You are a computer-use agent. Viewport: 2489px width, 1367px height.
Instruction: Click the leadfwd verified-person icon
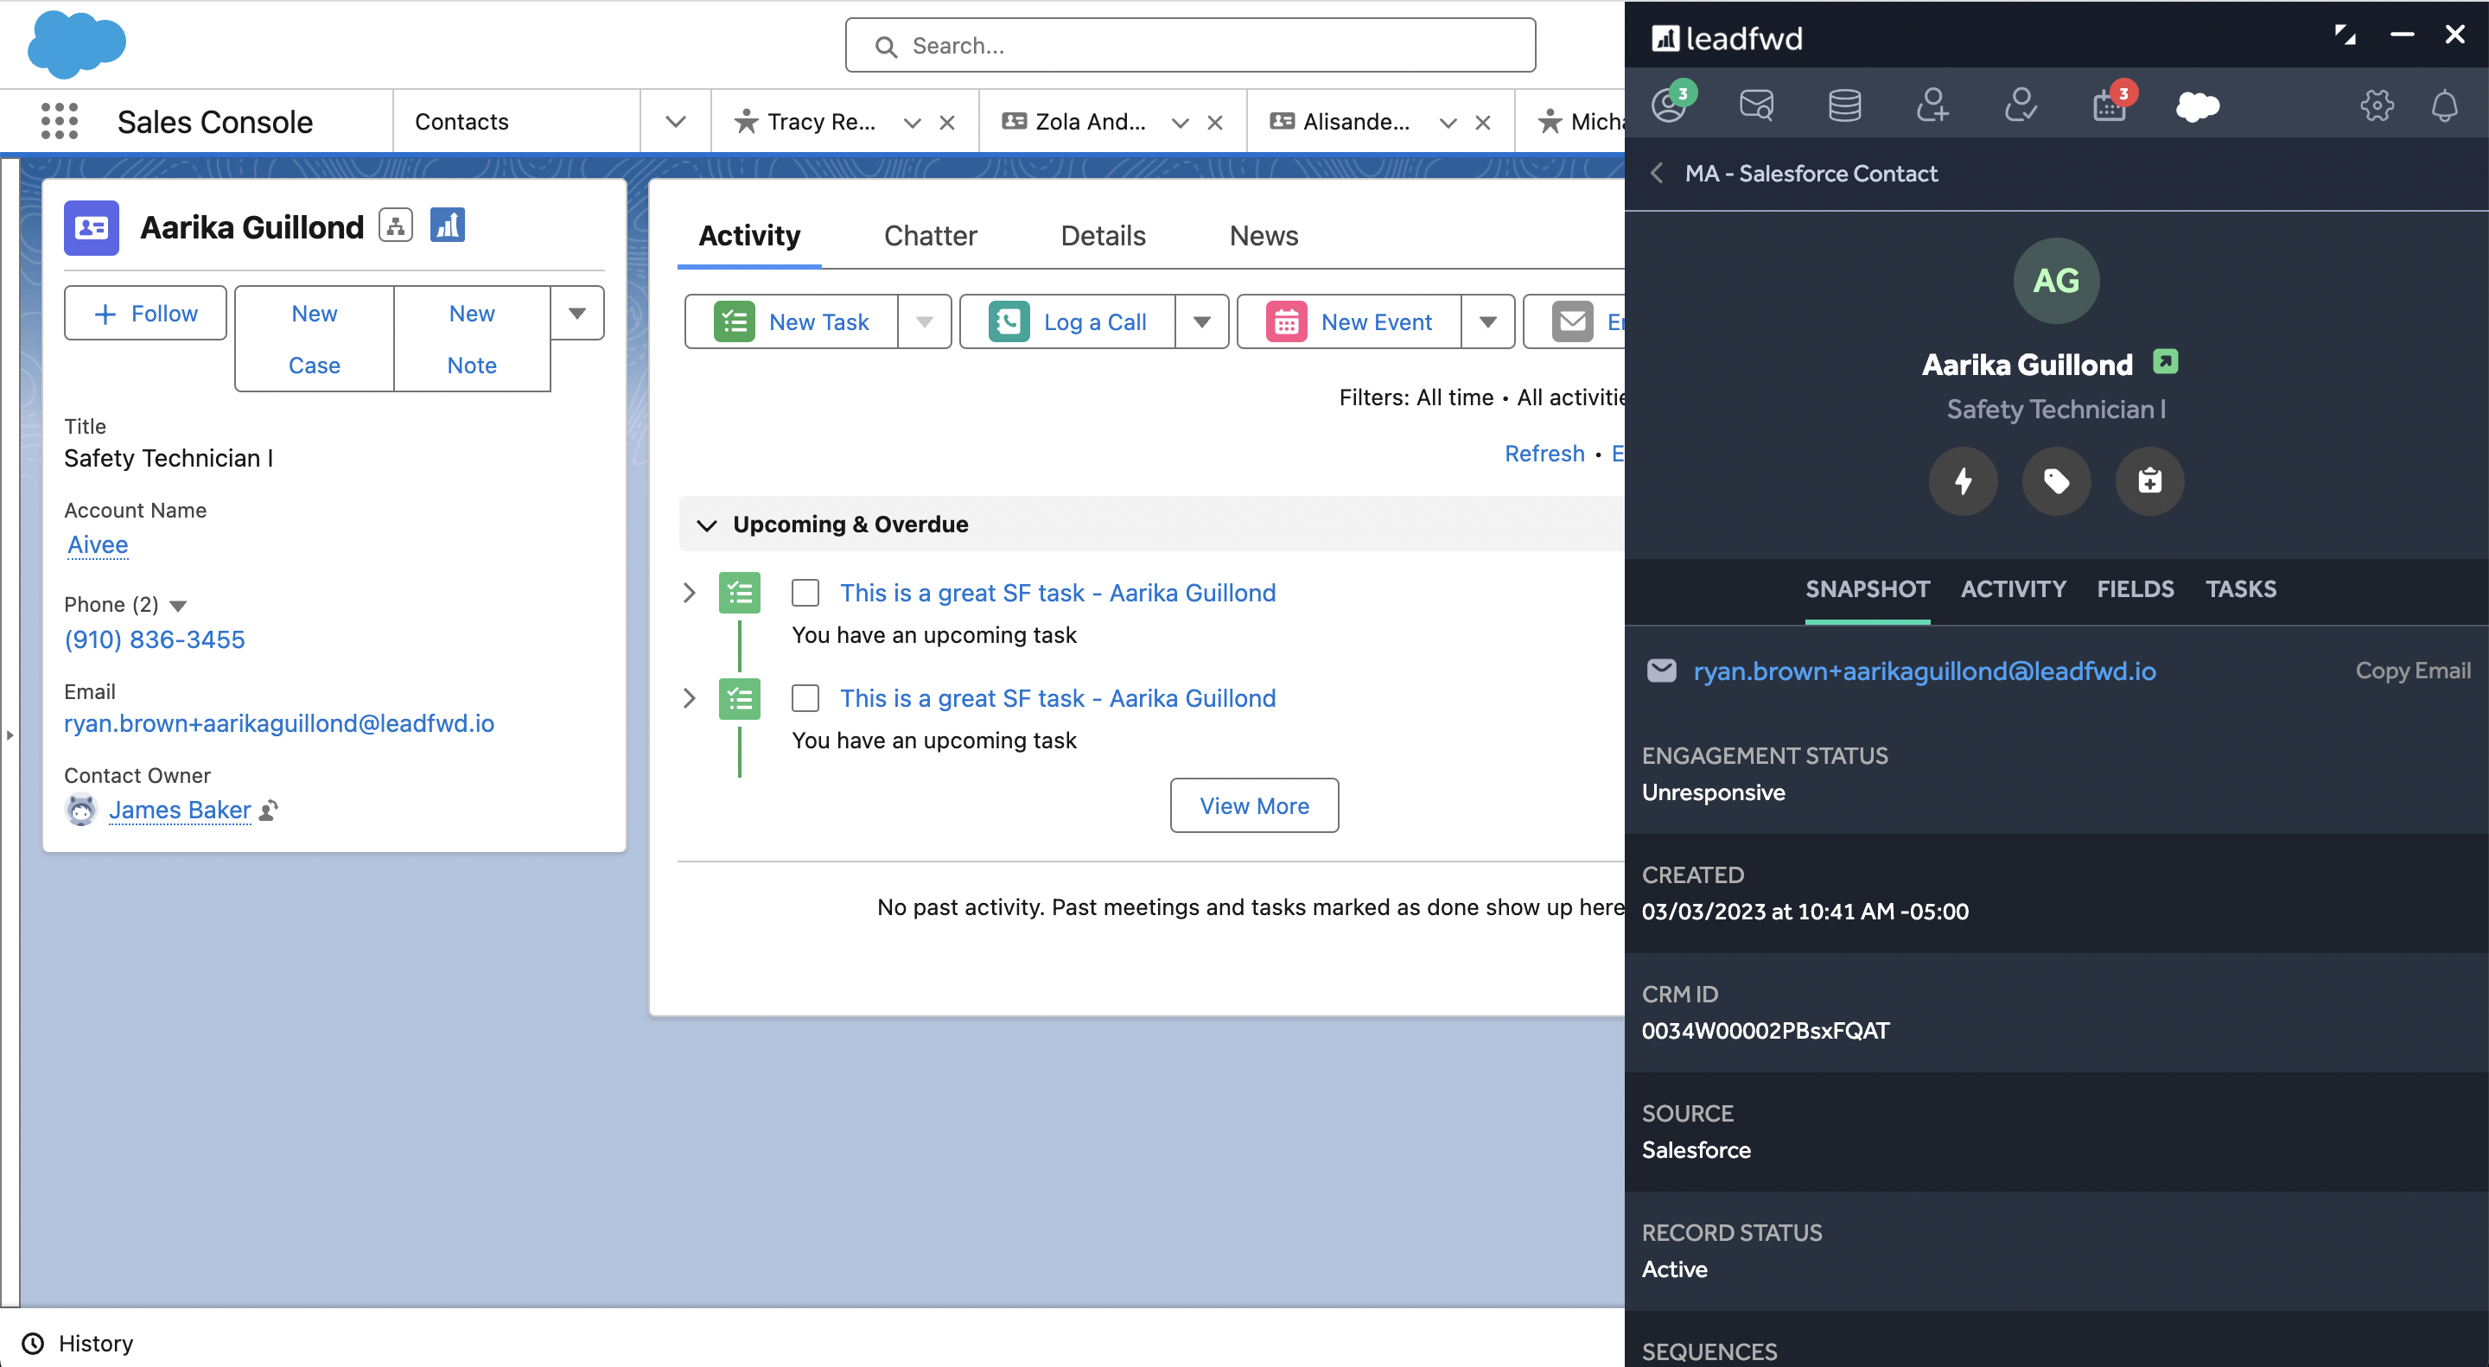[2021, 105]
